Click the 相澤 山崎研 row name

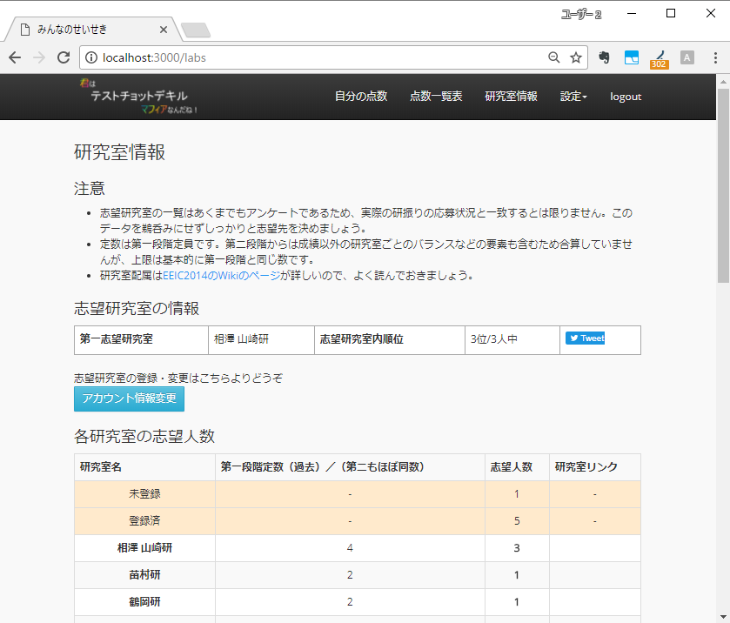(144, 548)
